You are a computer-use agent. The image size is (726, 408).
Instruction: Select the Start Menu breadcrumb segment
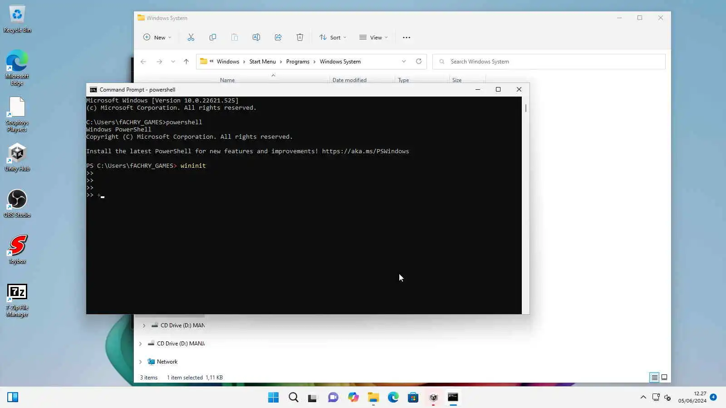[262, 62]
